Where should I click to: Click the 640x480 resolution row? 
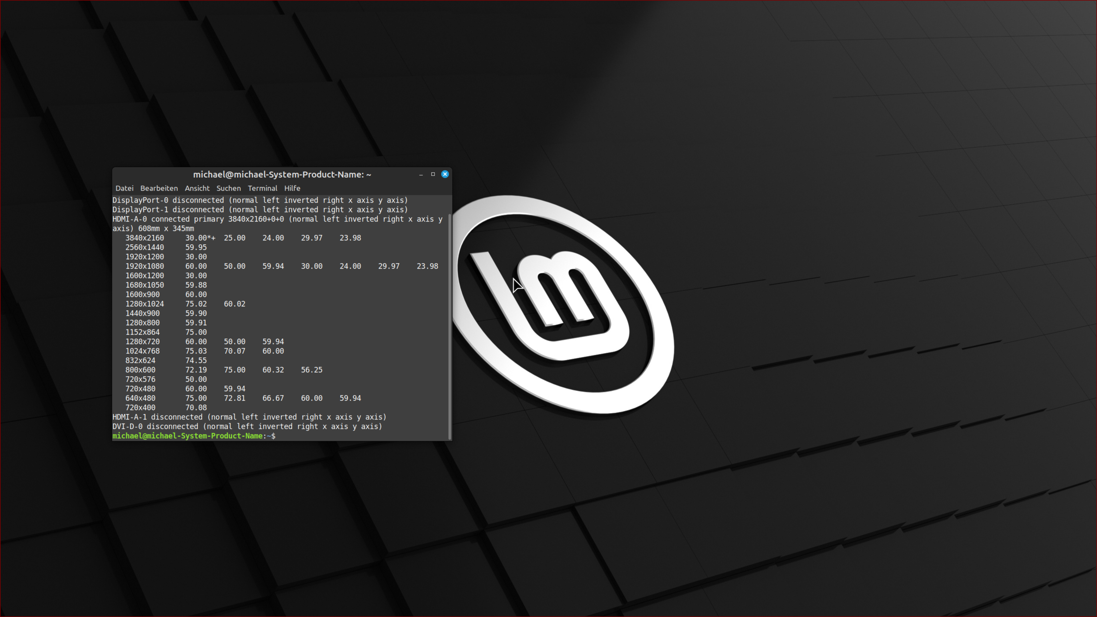click(140, 398)
